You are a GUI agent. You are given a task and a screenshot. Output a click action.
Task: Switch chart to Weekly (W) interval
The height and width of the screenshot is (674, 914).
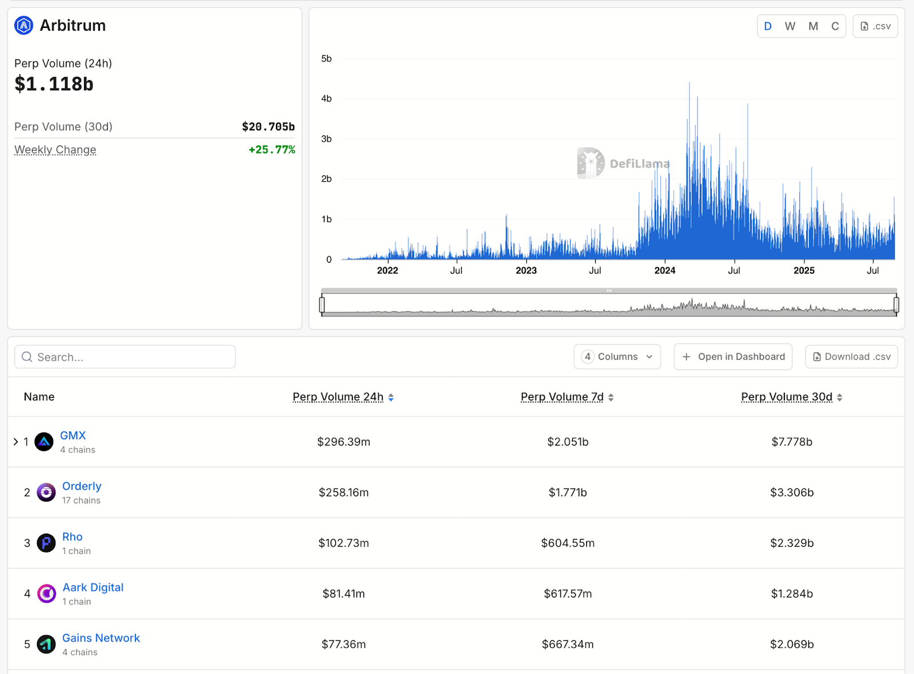point(790,26)
